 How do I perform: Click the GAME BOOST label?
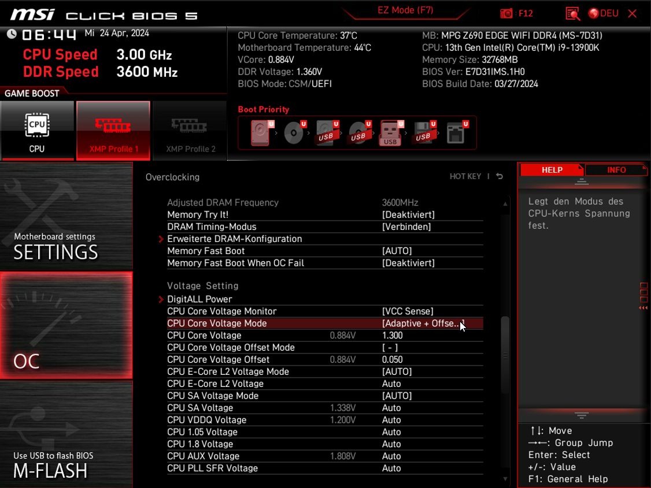(32, 94)
